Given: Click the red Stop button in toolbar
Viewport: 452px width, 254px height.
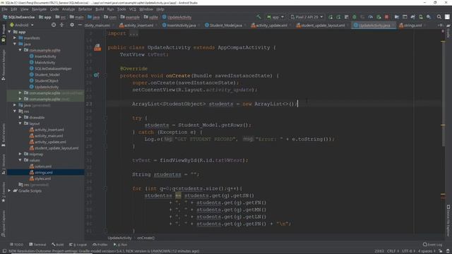Looking at the screenshot, I should [386, 17].
